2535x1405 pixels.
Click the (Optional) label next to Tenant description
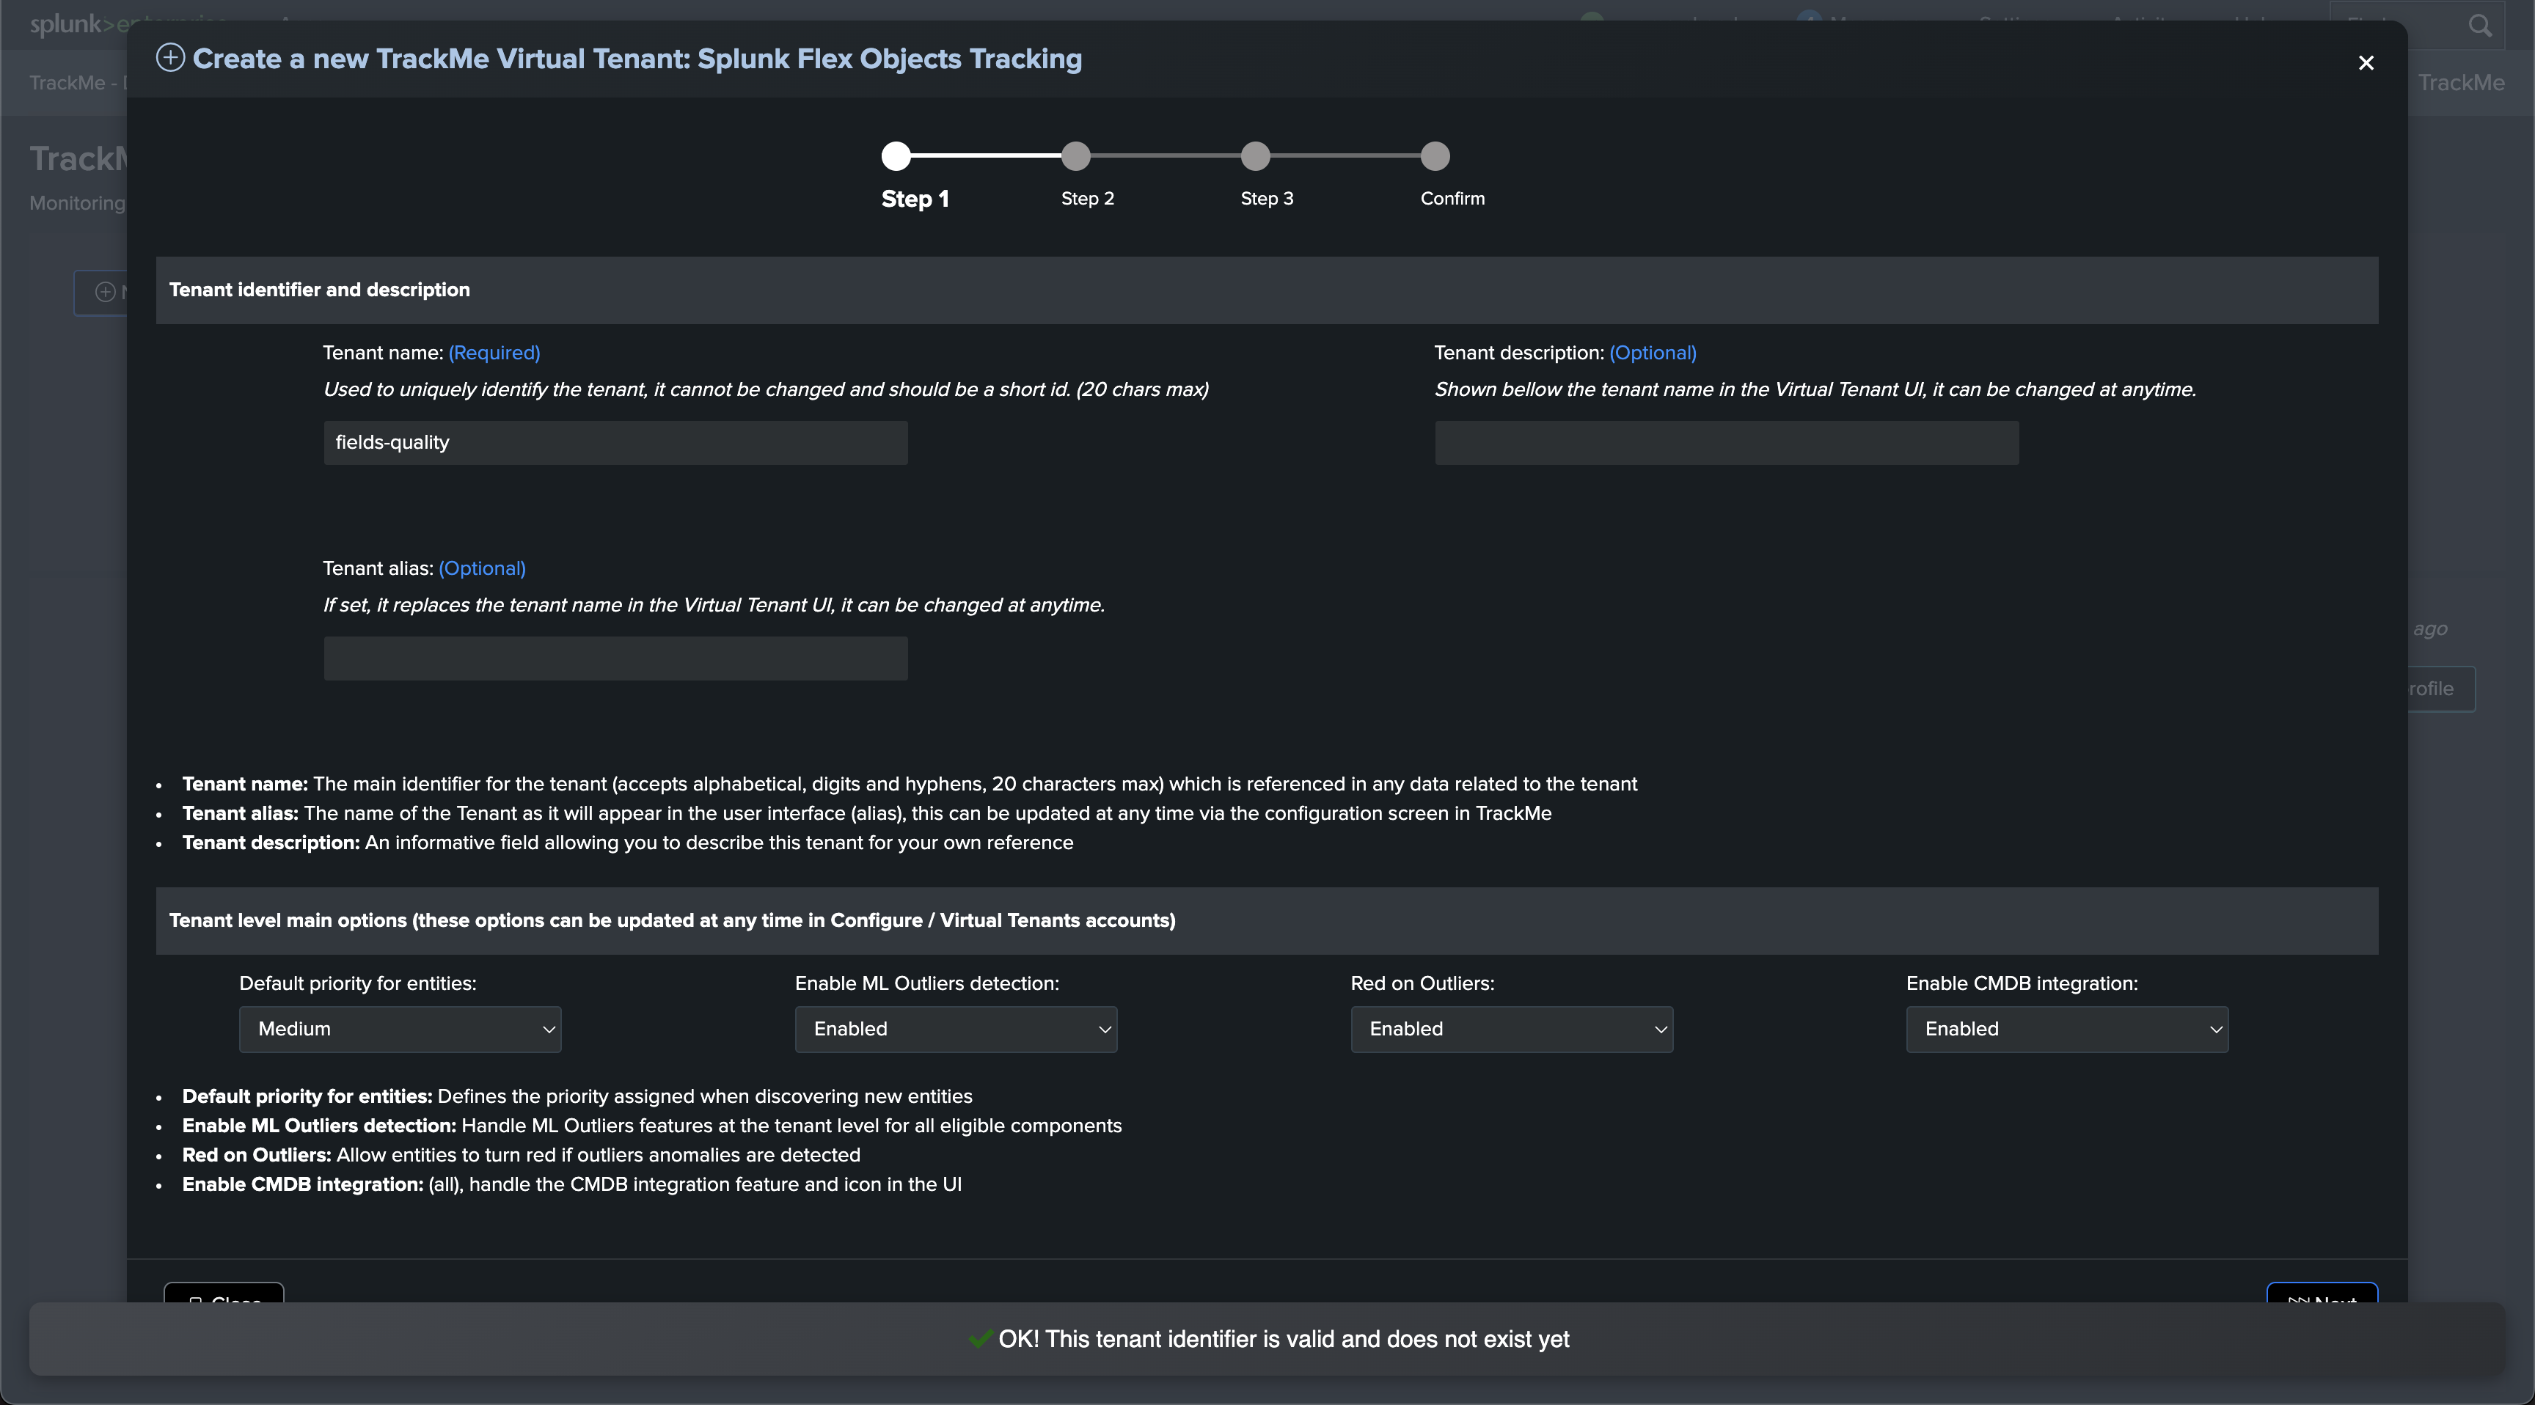(1653, 353)
